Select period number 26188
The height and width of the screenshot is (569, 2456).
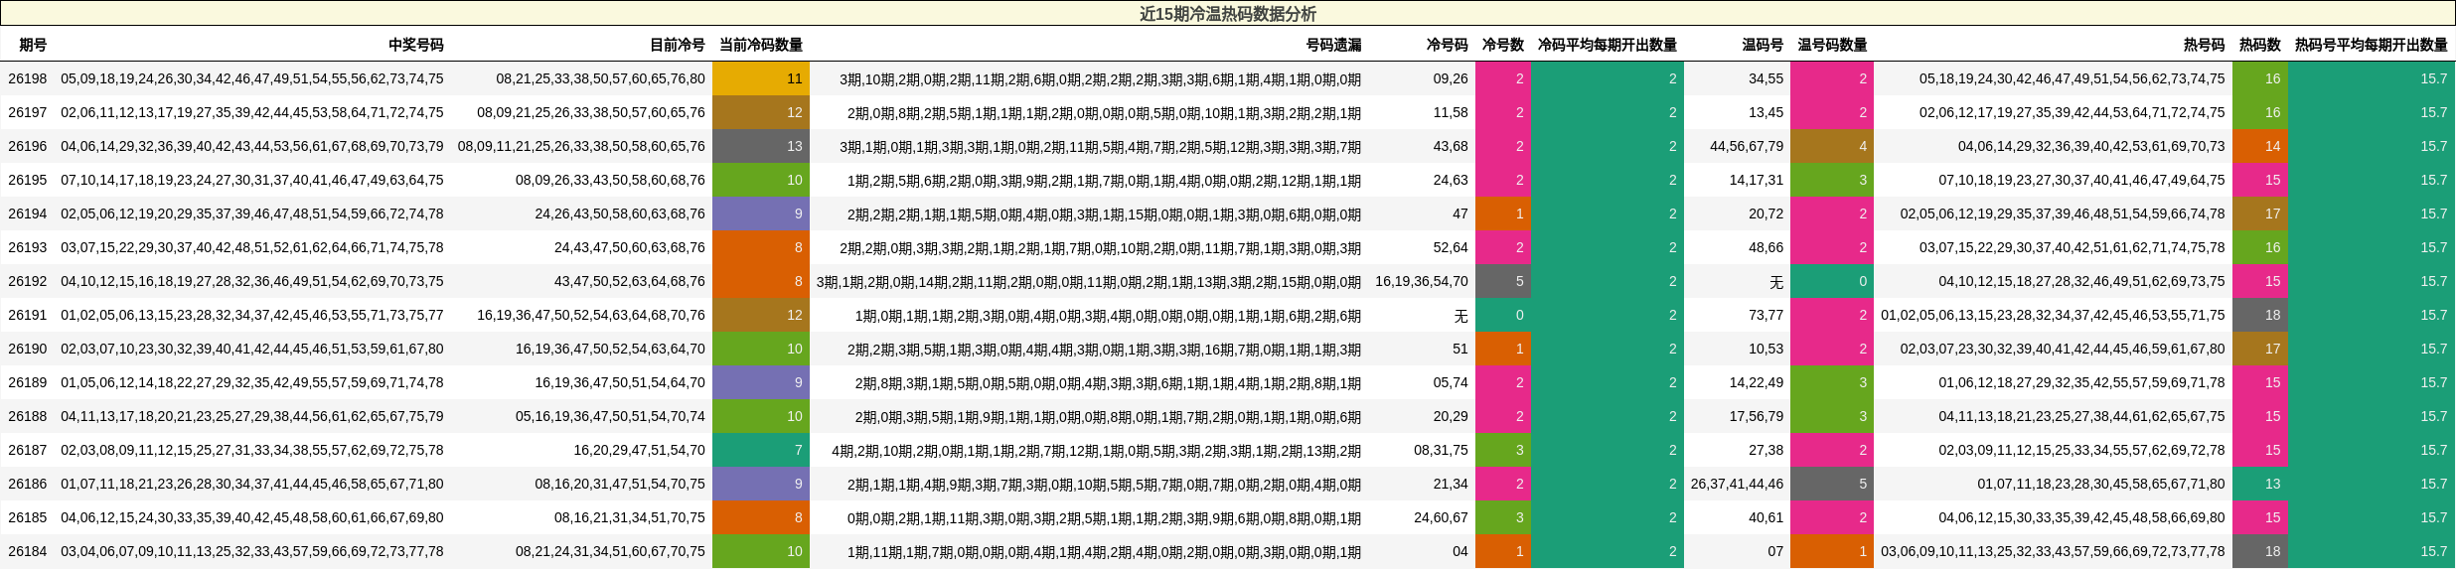pos(28,416)
